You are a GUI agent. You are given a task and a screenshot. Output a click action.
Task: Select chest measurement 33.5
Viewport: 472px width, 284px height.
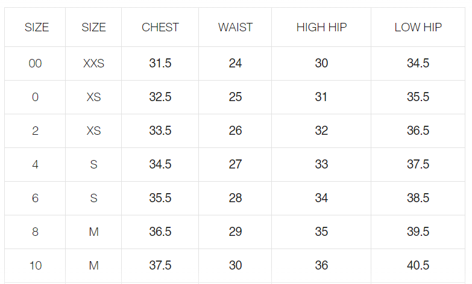tap(160, 131)
